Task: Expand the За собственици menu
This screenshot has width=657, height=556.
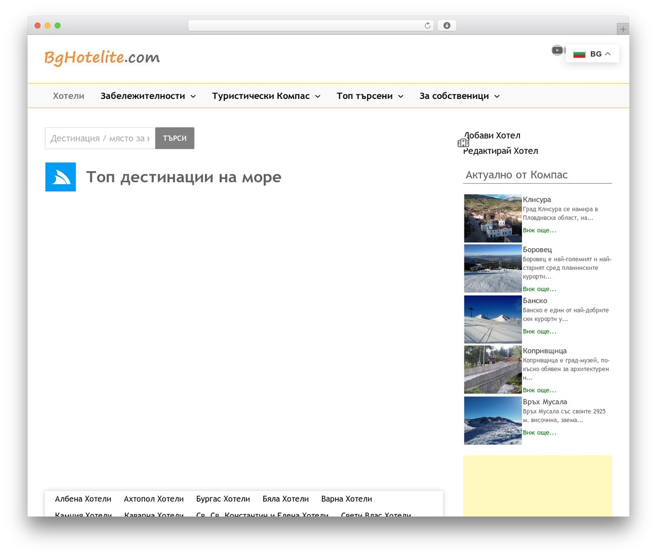Action: (459, 96)
